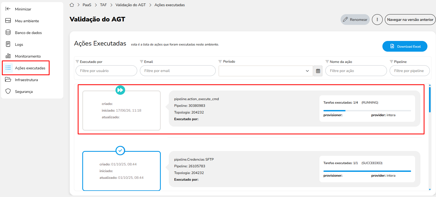The height and width of the screenshot is (197, 436).
Task: Go to the Logs section
Action: coord(19,44)
